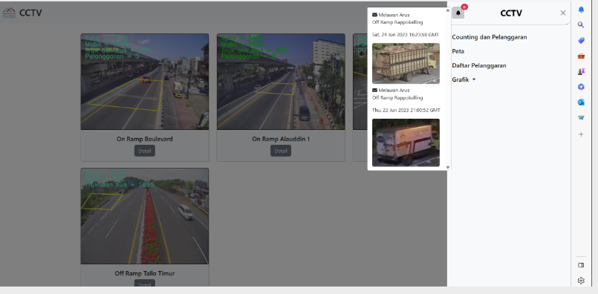This screenshot has height=294, width=598.
Task: Open Counting dan Pelanggaran menu item
Action: (x=490, y=37)
